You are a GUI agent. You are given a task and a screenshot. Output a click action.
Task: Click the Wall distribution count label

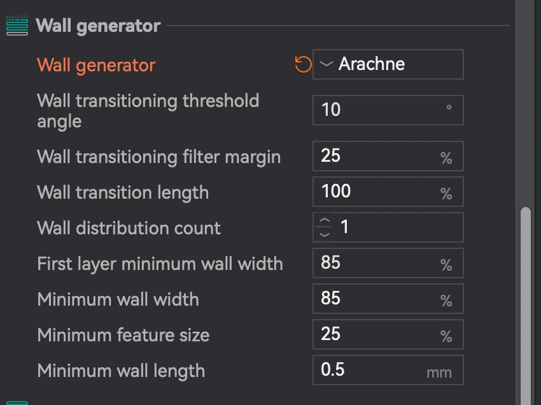129,228
